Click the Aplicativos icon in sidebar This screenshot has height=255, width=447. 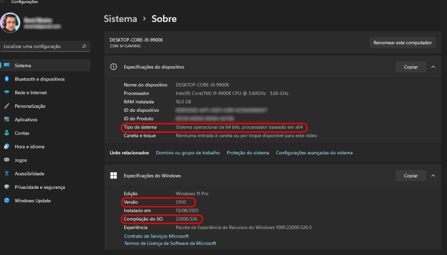tap(7, 119)
